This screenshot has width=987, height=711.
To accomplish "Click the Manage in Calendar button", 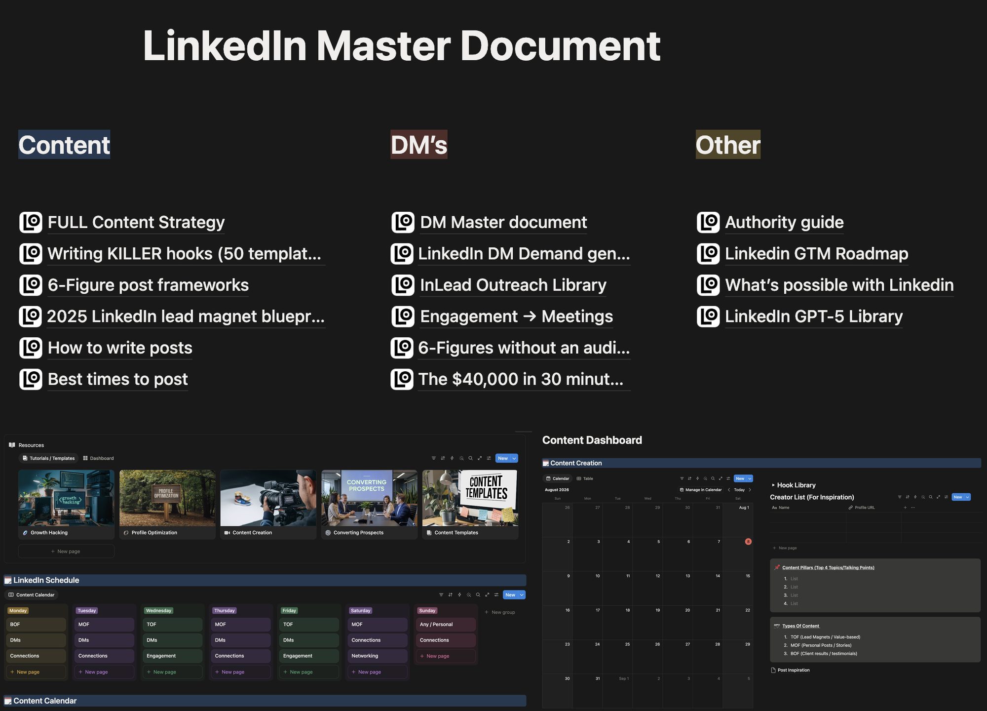I will [x=701, y=490].
